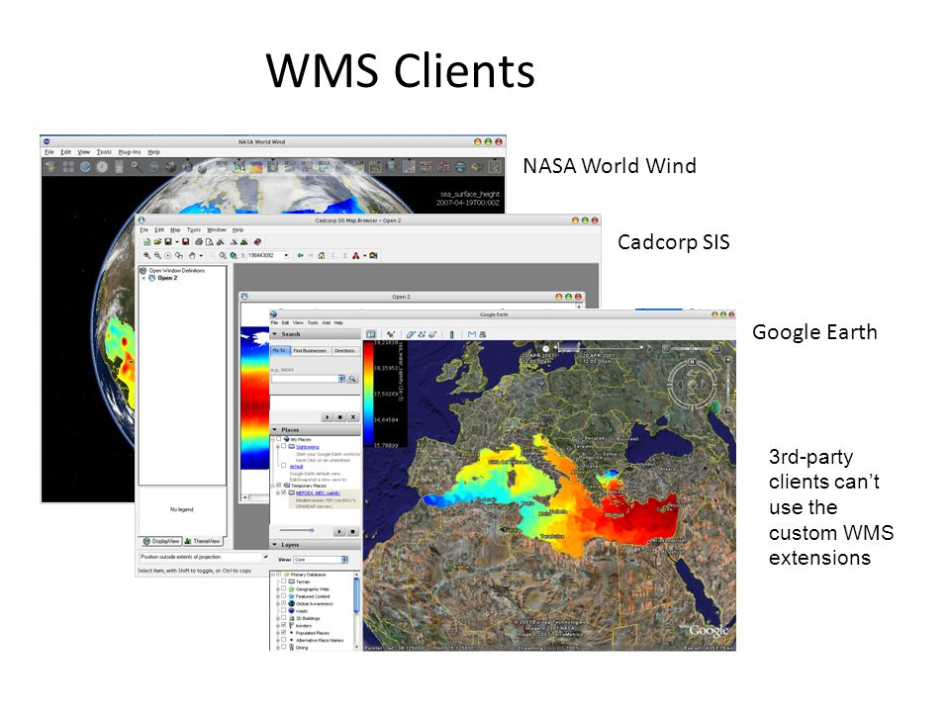The image size is (950, 712).
Task: Click Cadcorp zoom in magnifier
Action: tap(146, 255)
